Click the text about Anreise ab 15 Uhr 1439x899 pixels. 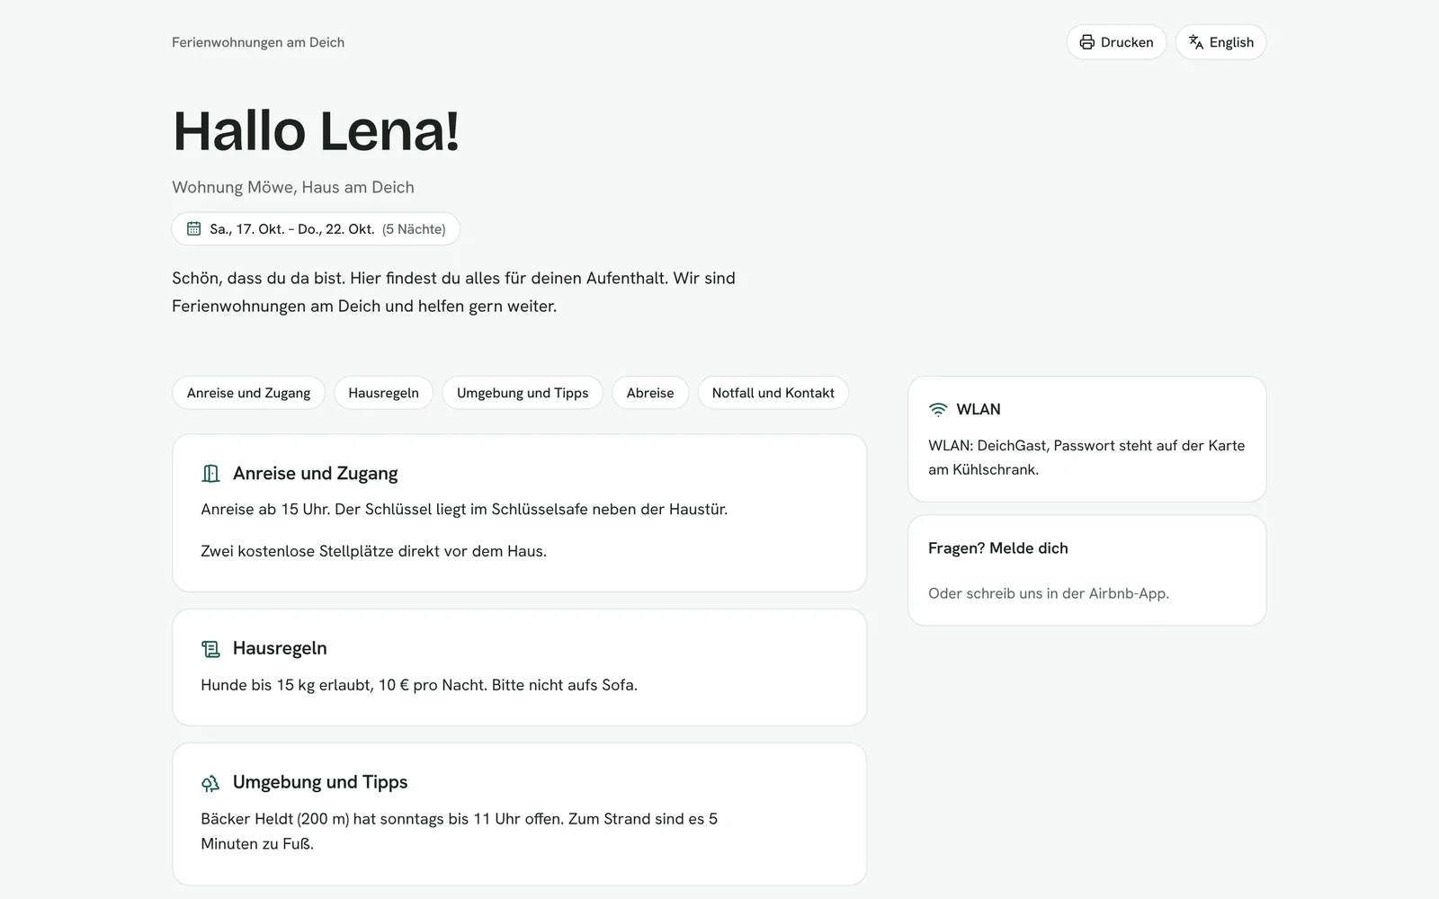pyautogui.click(x=464, y=509)
